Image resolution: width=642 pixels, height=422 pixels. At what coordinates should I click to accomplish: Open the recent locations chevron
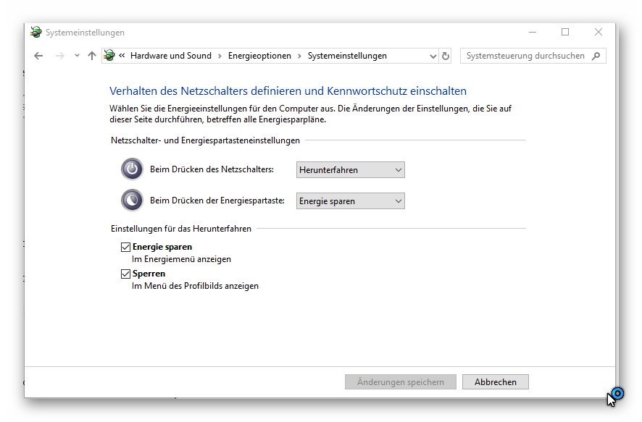(x=77, y=56)
